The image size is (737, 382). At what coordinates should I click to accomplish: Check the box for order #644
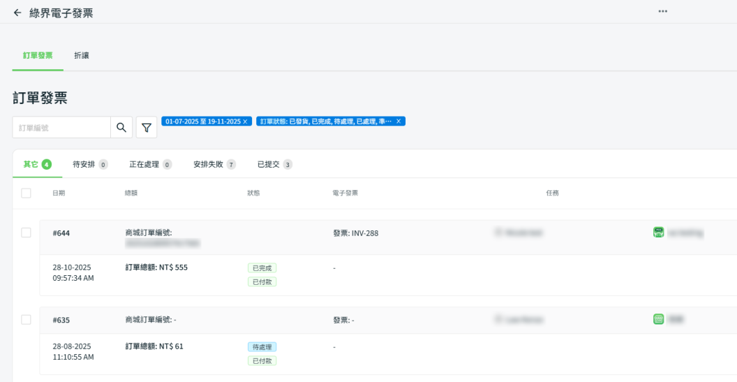(26, 233)
